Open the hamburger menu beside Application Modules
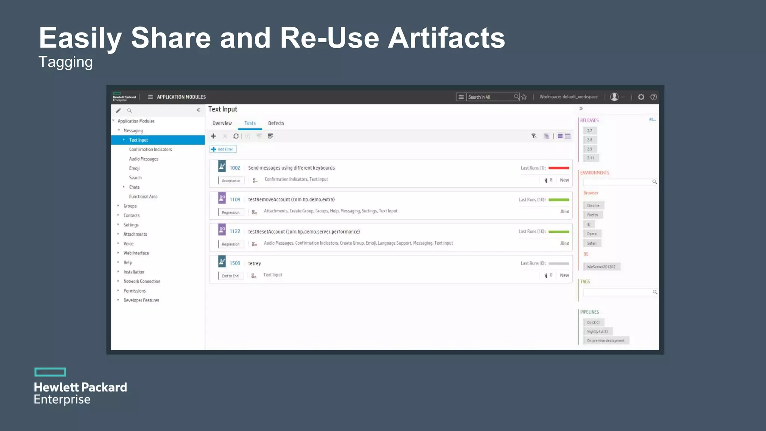This screenshot has width=766, height=431. click(x=150, y=97)
